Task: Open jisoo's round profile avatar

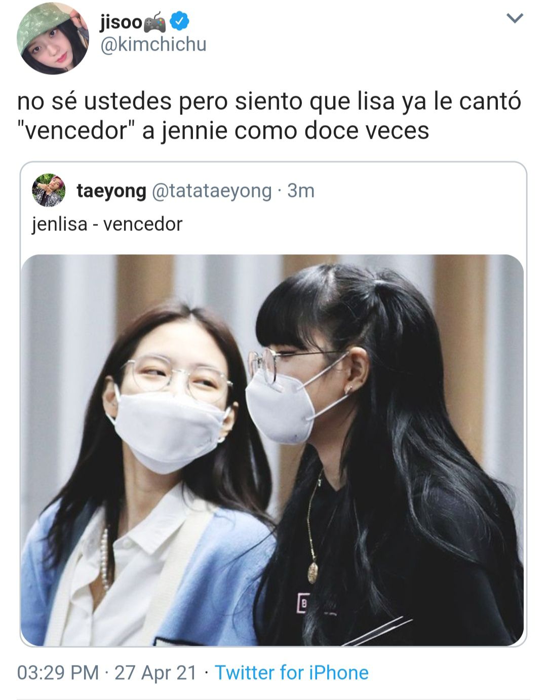Action: [x=53, y=37]
